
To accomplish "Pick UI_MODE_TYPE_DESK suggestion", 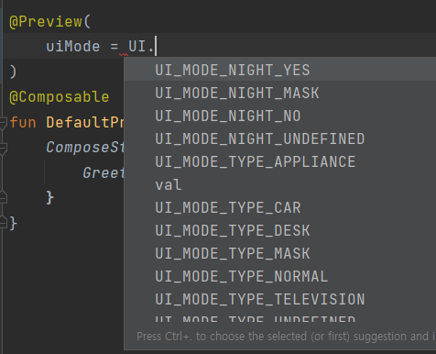I will pos(280,230).
